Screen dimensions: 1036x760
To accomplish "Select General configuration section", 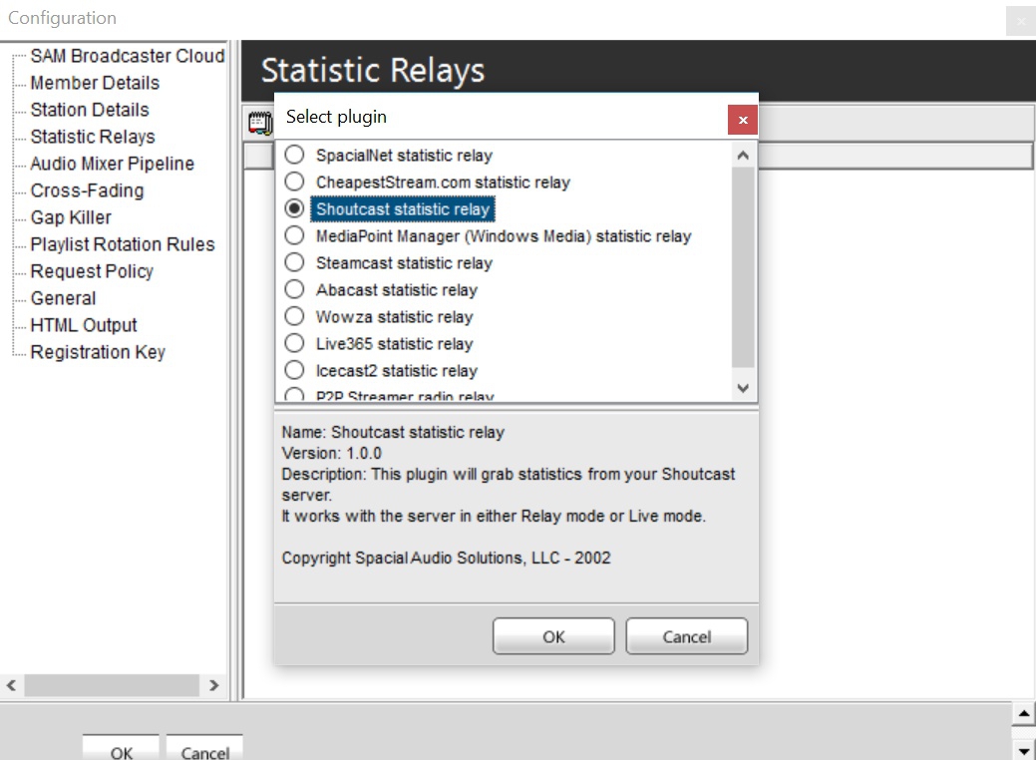I will click(64, 298).
